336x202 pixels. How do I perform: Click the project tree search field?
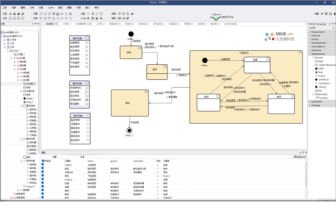click(20, 28)
